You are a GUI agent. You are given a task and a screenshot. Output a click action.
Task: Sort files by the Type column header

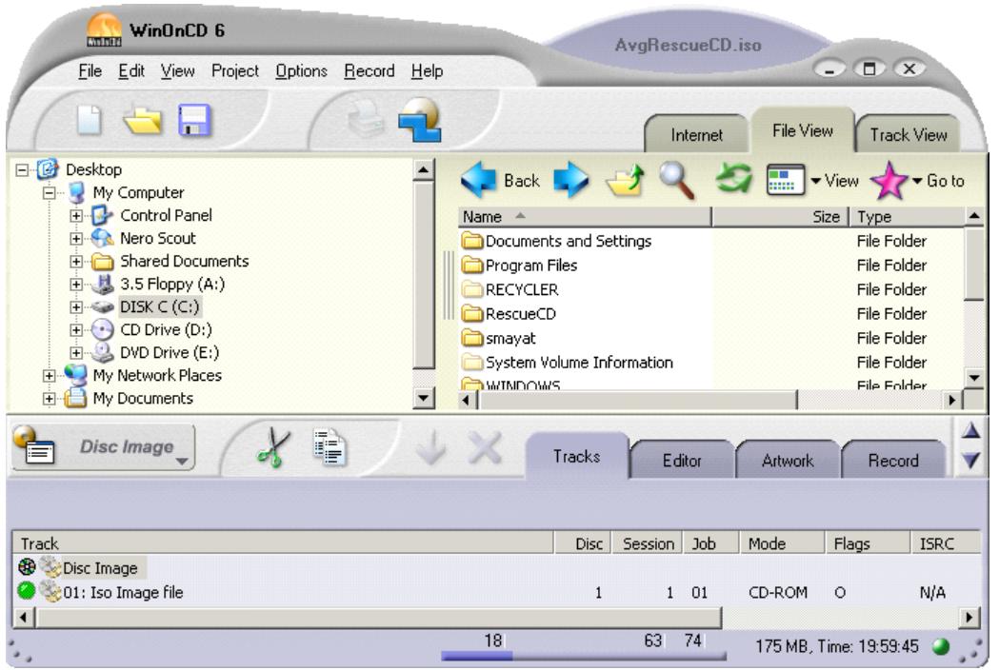(908, 217)
